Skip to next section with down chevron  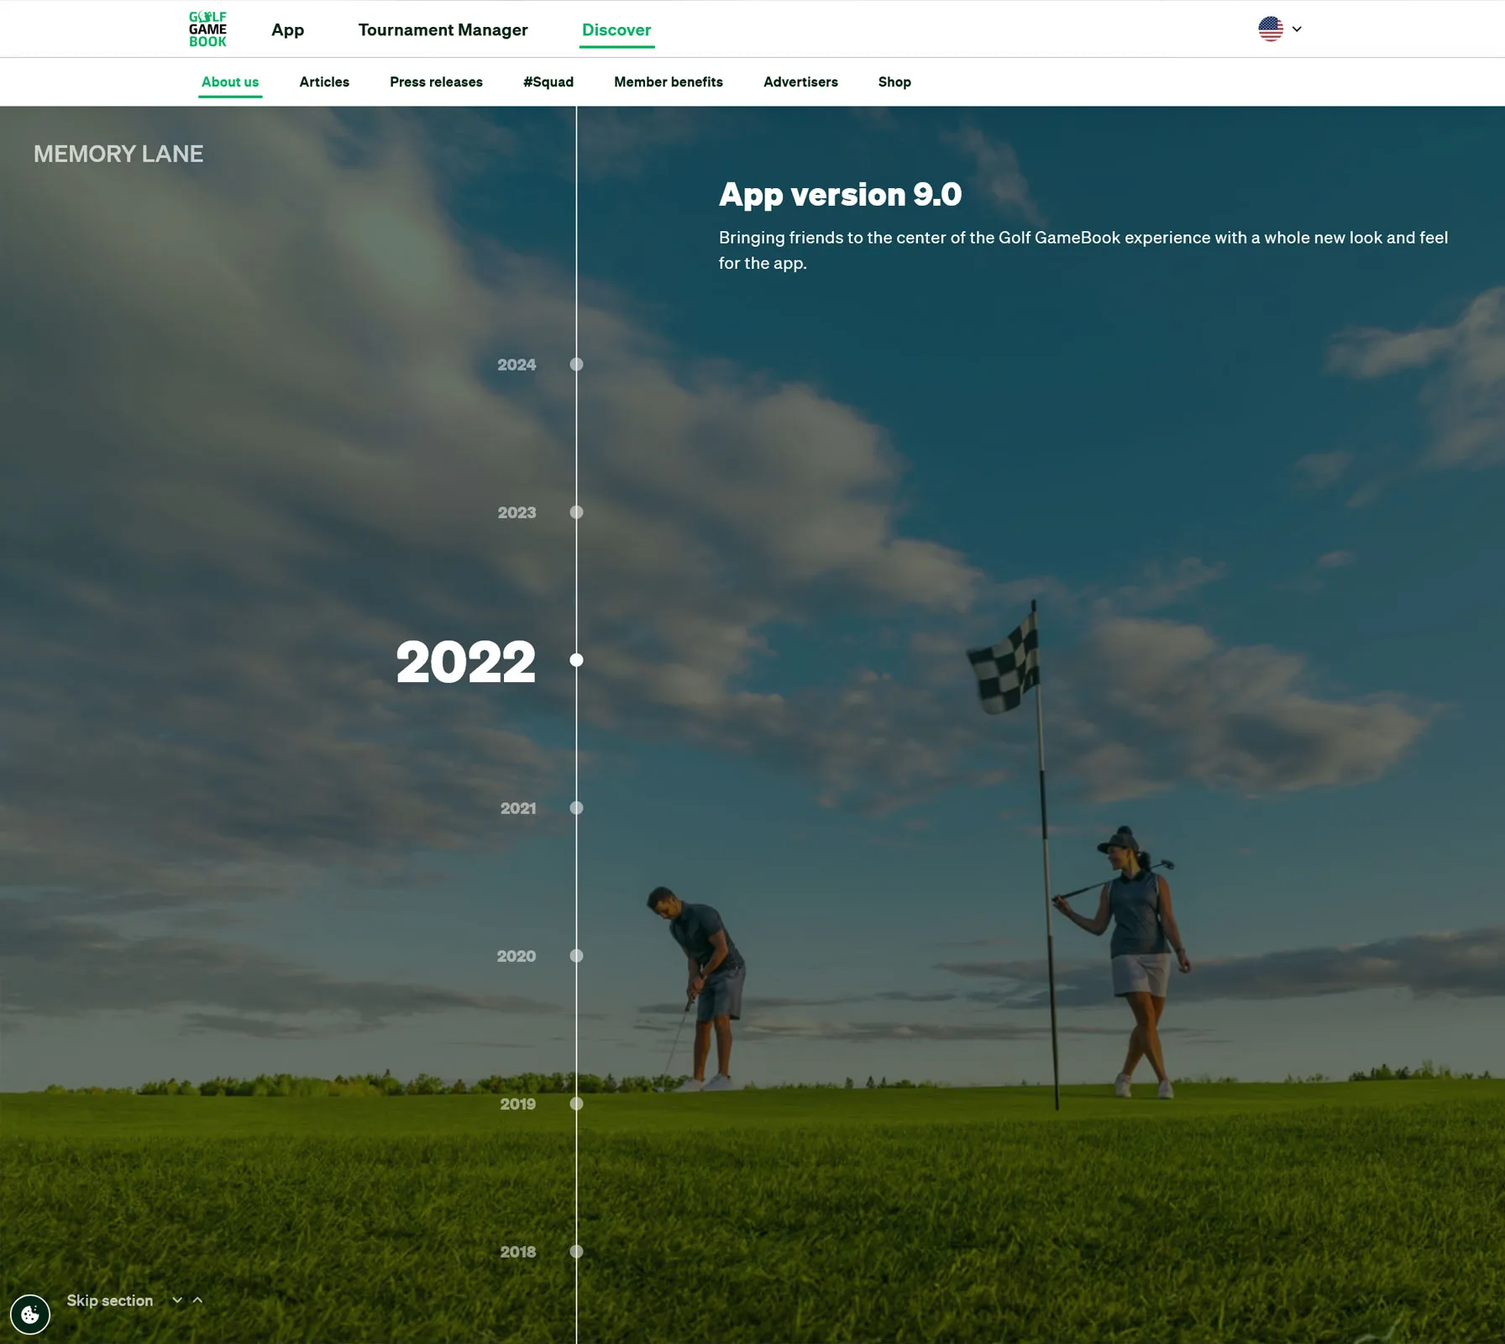[x=177, y=1300]
